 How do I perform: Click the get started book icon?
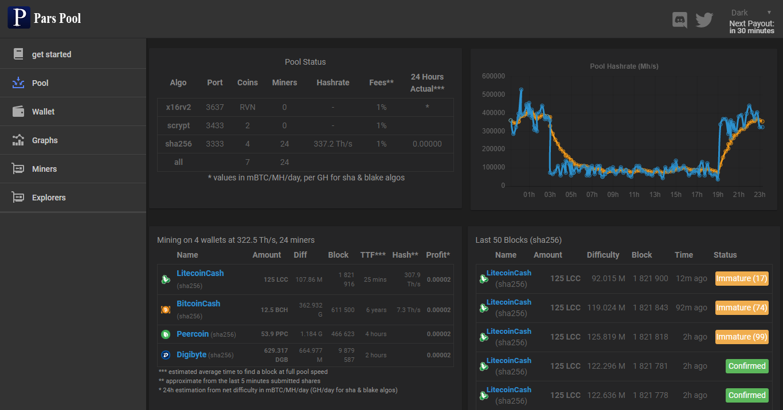pos(18,54)
